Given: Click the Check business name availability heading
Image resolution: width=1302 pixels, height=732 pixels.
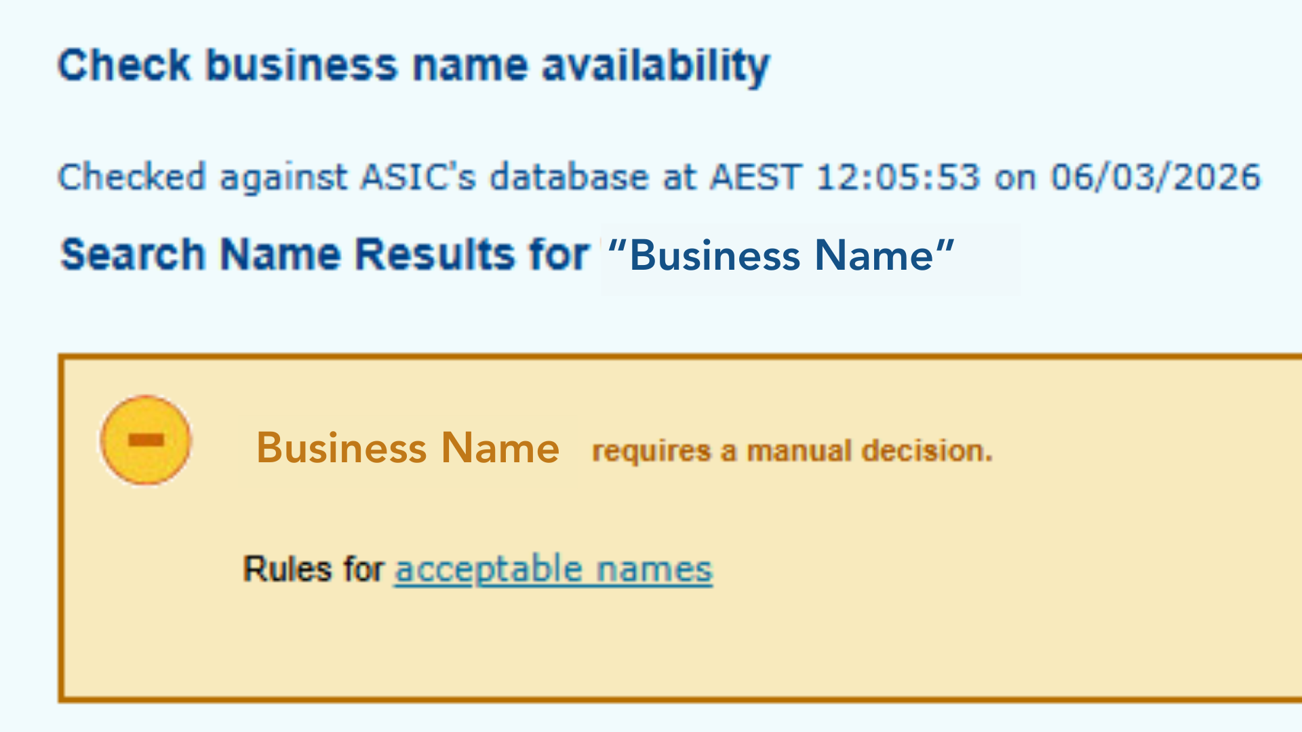Looking at the screenshot, I should tap(414, 66).
